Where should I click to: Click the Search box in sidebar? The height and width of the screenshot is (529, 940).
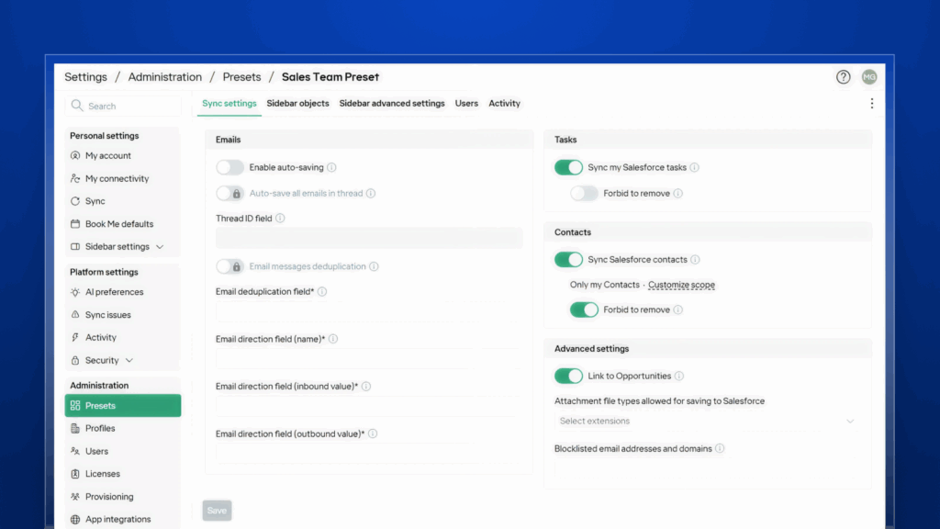tap(123, 107)
